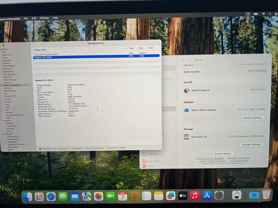Open Finder from the dock
This screenshot has width=278, height=208.
coord(28,196)
